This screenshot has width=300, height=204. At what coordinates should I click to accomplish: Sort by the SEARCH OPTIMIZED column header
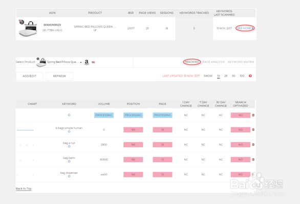(241, 104)
